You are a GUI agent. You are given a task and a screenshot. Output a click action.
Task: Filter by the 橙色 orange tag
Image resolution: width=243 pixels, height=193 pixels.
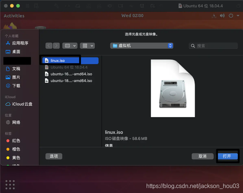(x=13, y=149)
